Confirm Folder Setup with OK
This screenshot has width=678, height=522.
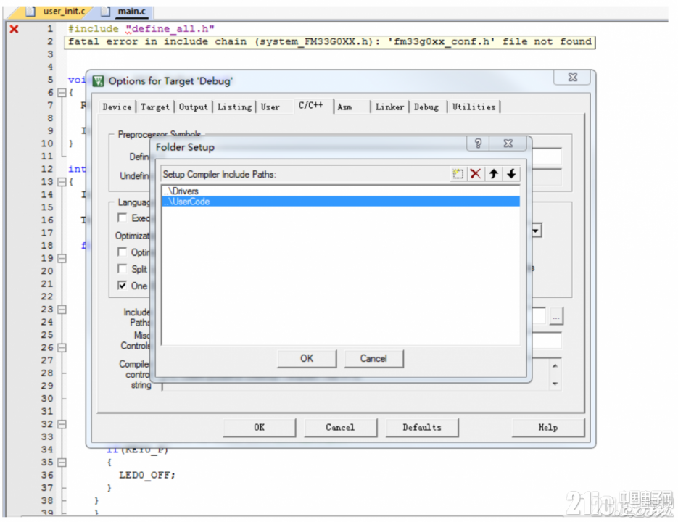point(307,359)
